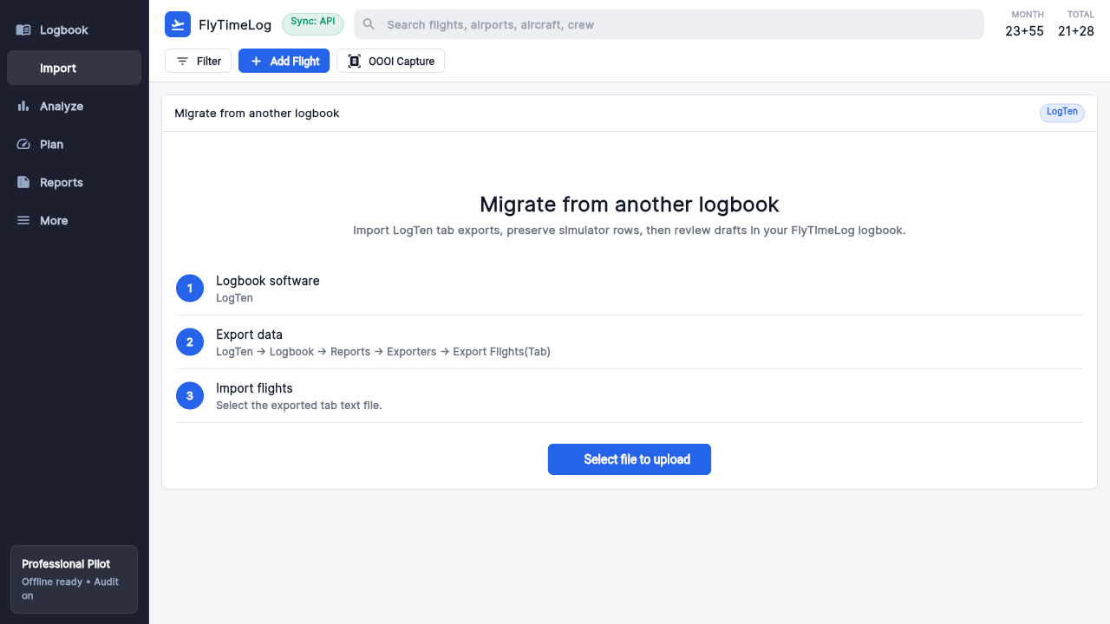Click the Plan gauge icon

click(23, 144)
